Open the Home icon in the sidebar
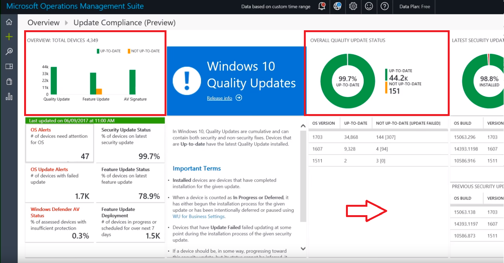 coord(9,22)
